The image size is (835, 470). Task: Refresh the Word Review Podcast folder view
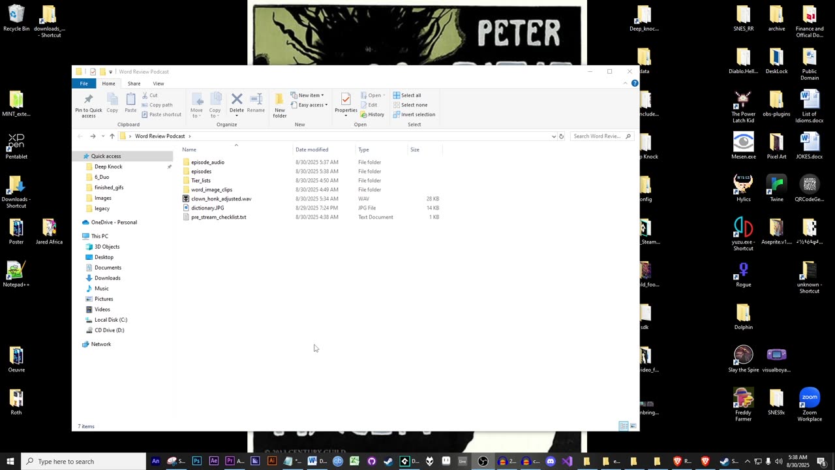point(561,136)
